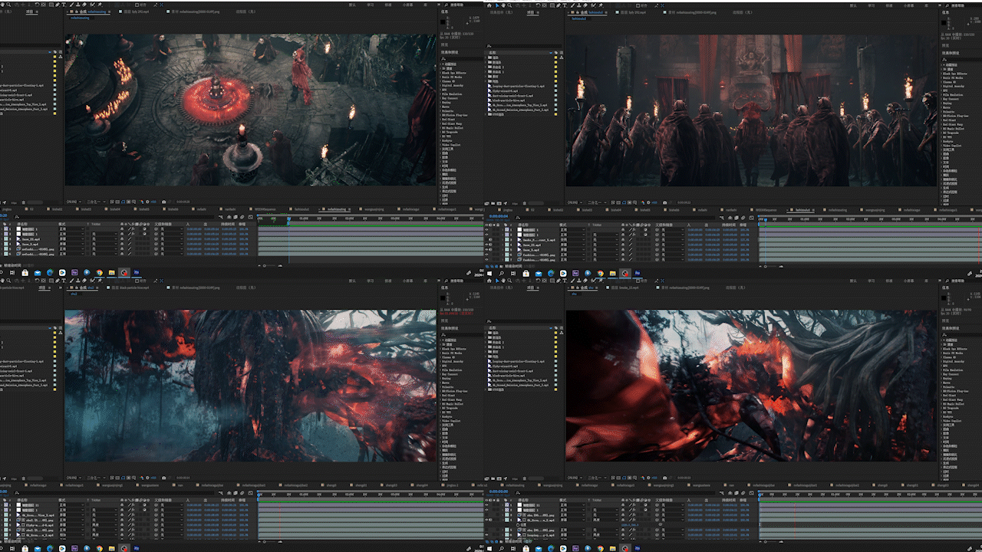Viewport: 982px width, 552px height.
Task: Select Pen tool in ritual circle window toolbar
Action: point(58,5)
